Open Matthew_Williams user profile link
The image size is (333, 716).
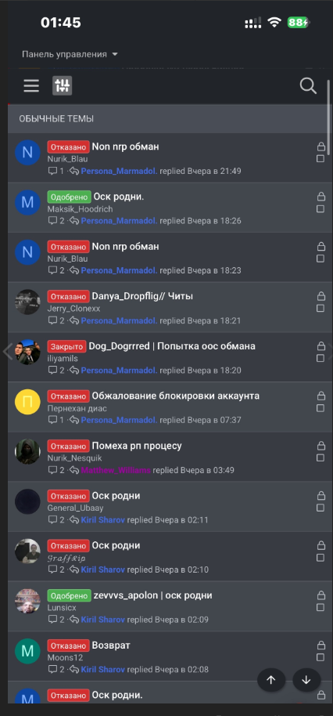(x=116, y=470)
